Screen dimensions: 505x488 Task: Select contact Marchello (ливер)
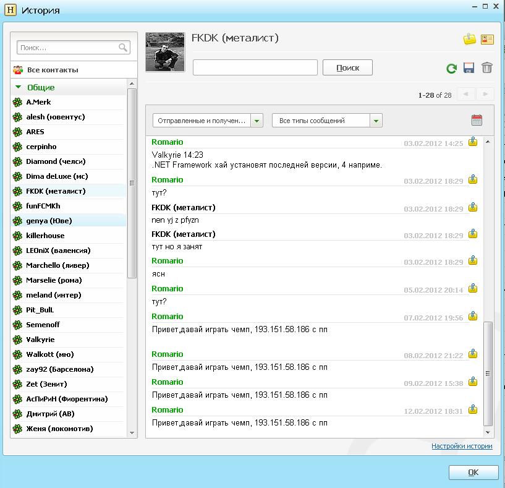click(x=68, y=265)
